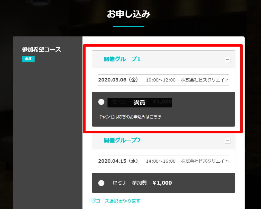Click the 10:00～12:00 time text

161,80
